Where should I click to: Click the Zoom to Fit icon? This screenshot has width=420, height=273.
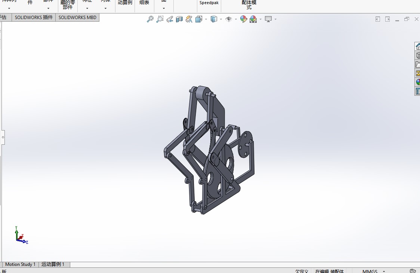(x=150, y=19)
